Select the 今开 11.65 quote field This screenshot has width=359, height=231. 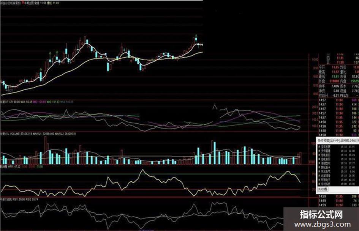pos(329,68)
